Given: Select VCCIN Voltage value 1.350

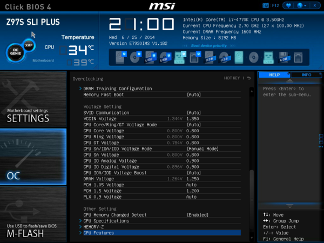Looking at the screenshot, I should pos(193,119).
